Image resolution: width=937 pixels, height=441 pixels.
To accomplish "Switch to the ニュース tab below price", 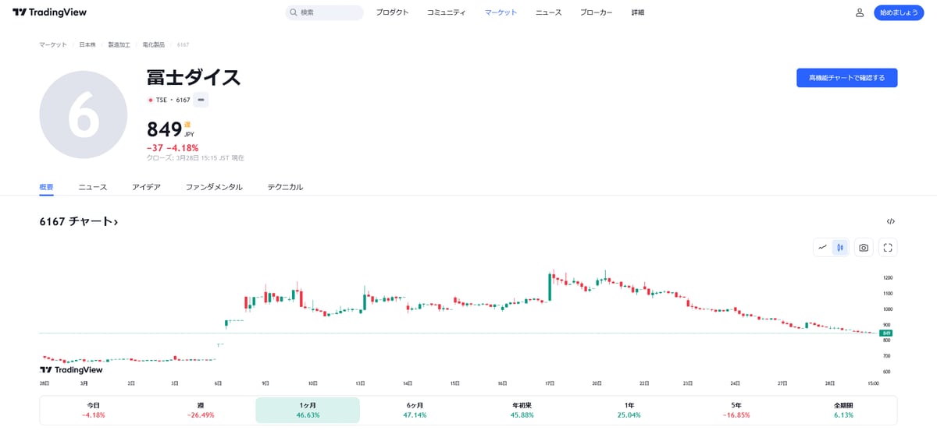I will (93, 187).
